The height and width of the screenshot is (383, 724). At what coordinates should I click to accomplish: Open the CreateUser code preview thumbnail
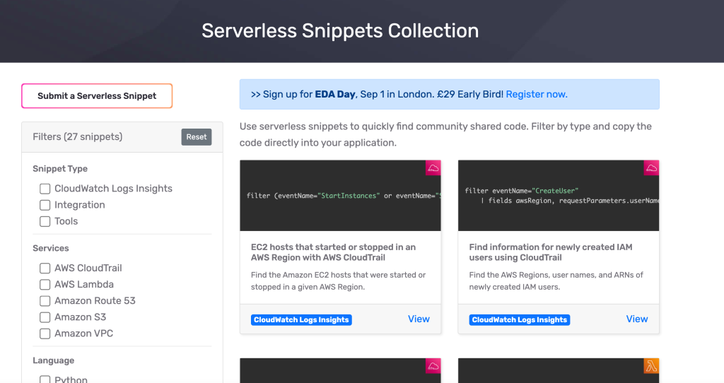[x=559, y=196]
